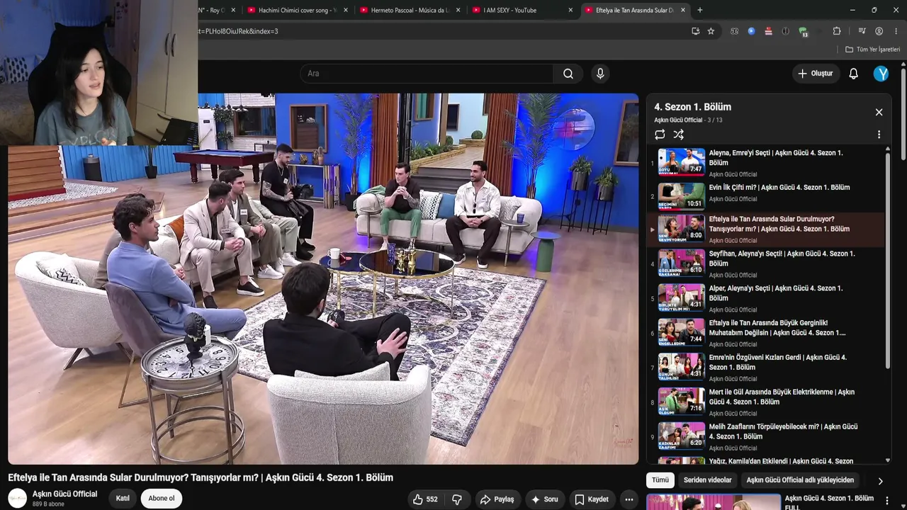
Task: Open Aşkın Gücü Official channel name link
Action: (64, 494)
